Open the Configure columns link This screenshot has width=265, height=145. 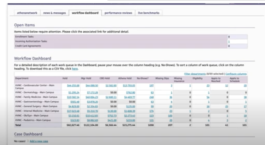tap(236, 74)
